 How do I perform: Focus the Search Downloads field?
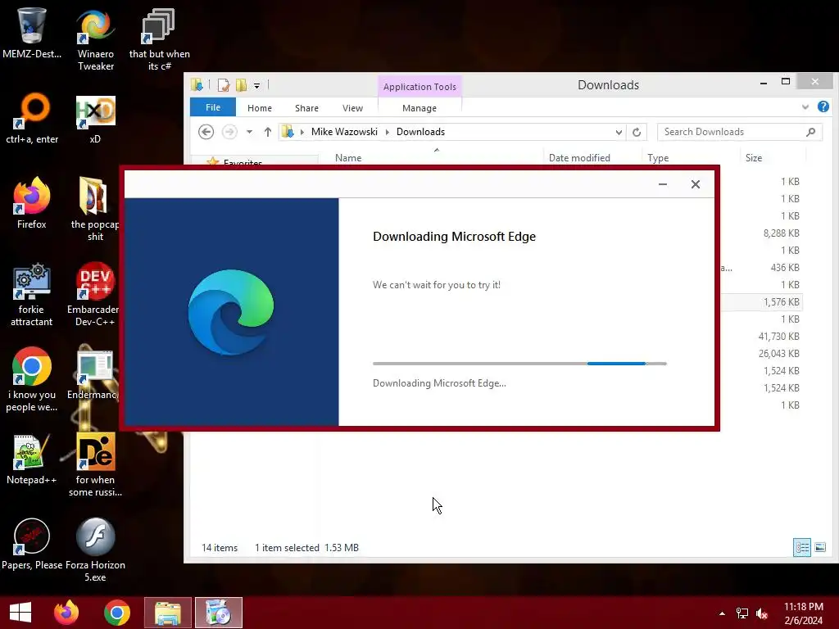tap(740, 132)
